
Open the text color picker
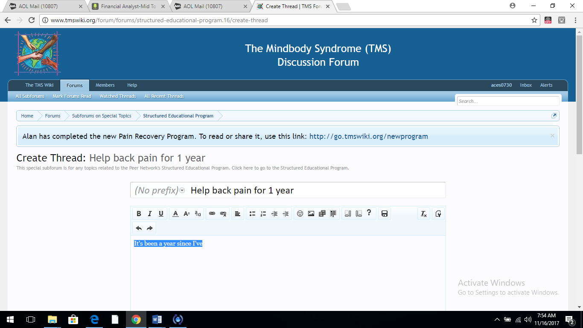pyautogui.click(x=175, y=214)
